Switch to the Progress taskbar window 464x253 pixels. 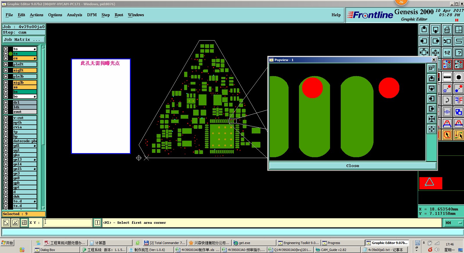pos(342,243)
